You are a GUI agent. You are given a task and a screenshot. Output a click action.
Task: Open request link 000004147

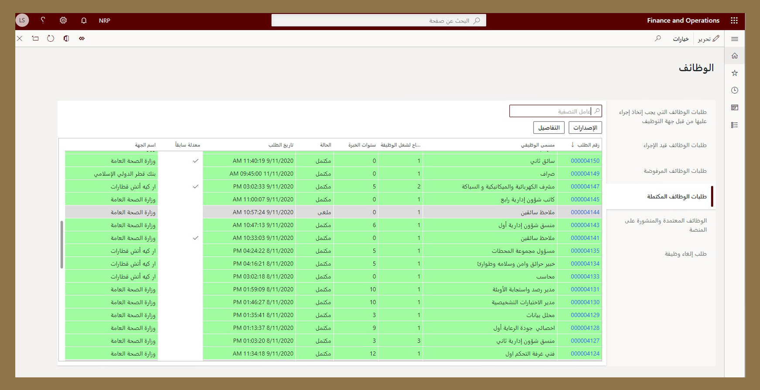point(585,187)
